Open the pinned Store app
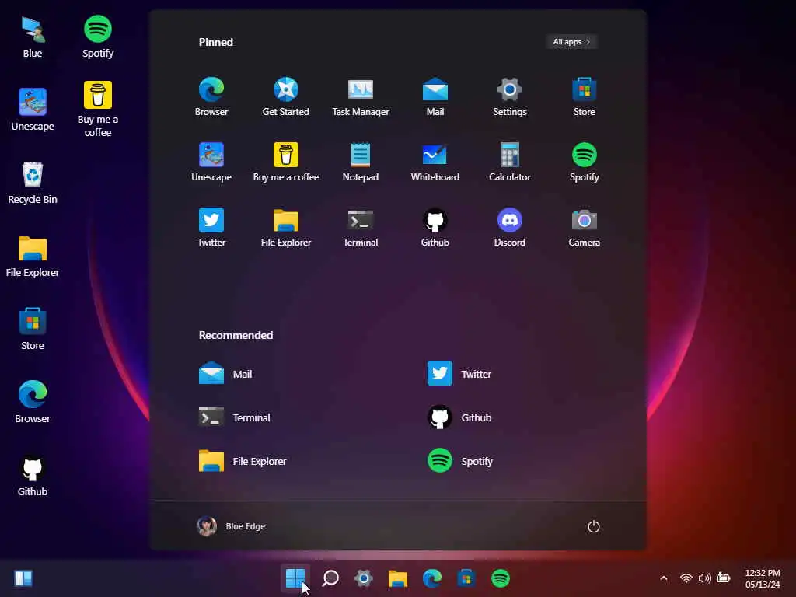The image size is (796, 597). (x=585, y=97)
